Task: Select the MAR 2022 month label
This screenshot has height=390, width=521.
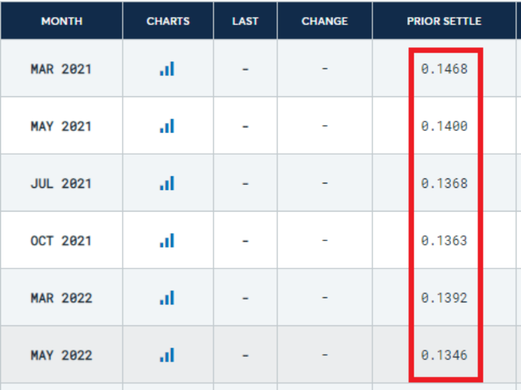Action: coord(61,297)
